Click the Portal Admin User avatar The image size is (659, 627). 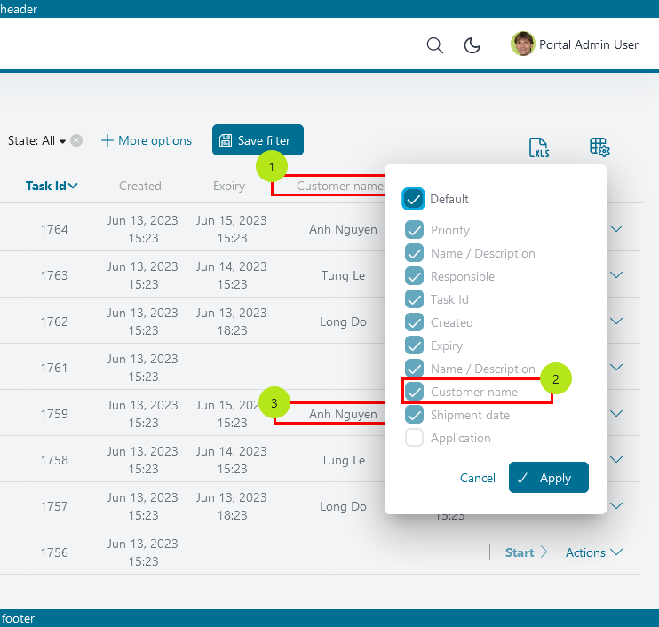[523, 44]
